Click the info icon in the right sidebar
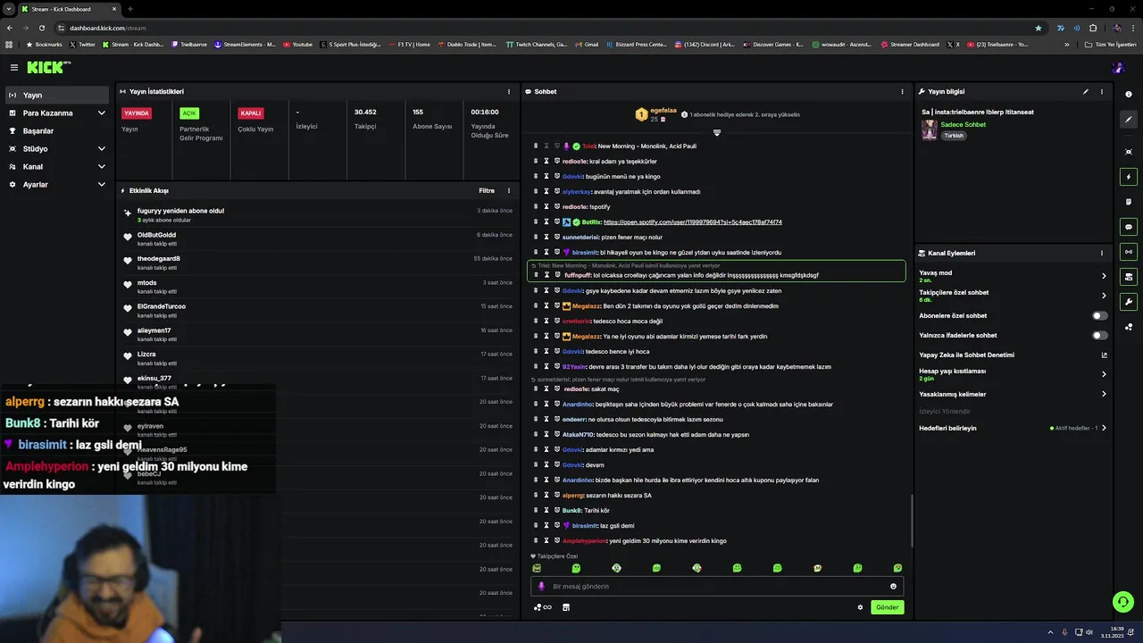Screen dimensions: 1143x643 click(x=1129, y=95)
